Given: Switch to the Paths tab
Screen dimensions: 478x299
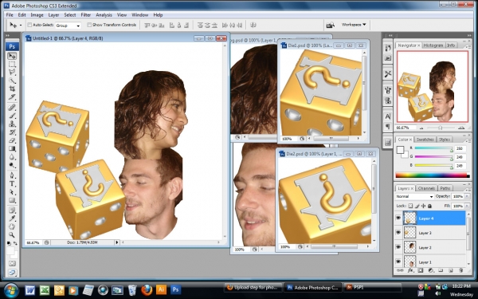Looking at the screenshot, I should click(x=445, y=188).
